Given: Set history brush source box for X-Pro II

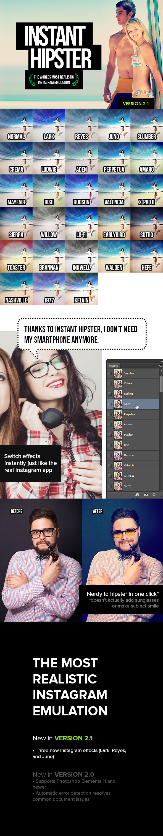Looking at the screenshot, I should pos(110,476).
